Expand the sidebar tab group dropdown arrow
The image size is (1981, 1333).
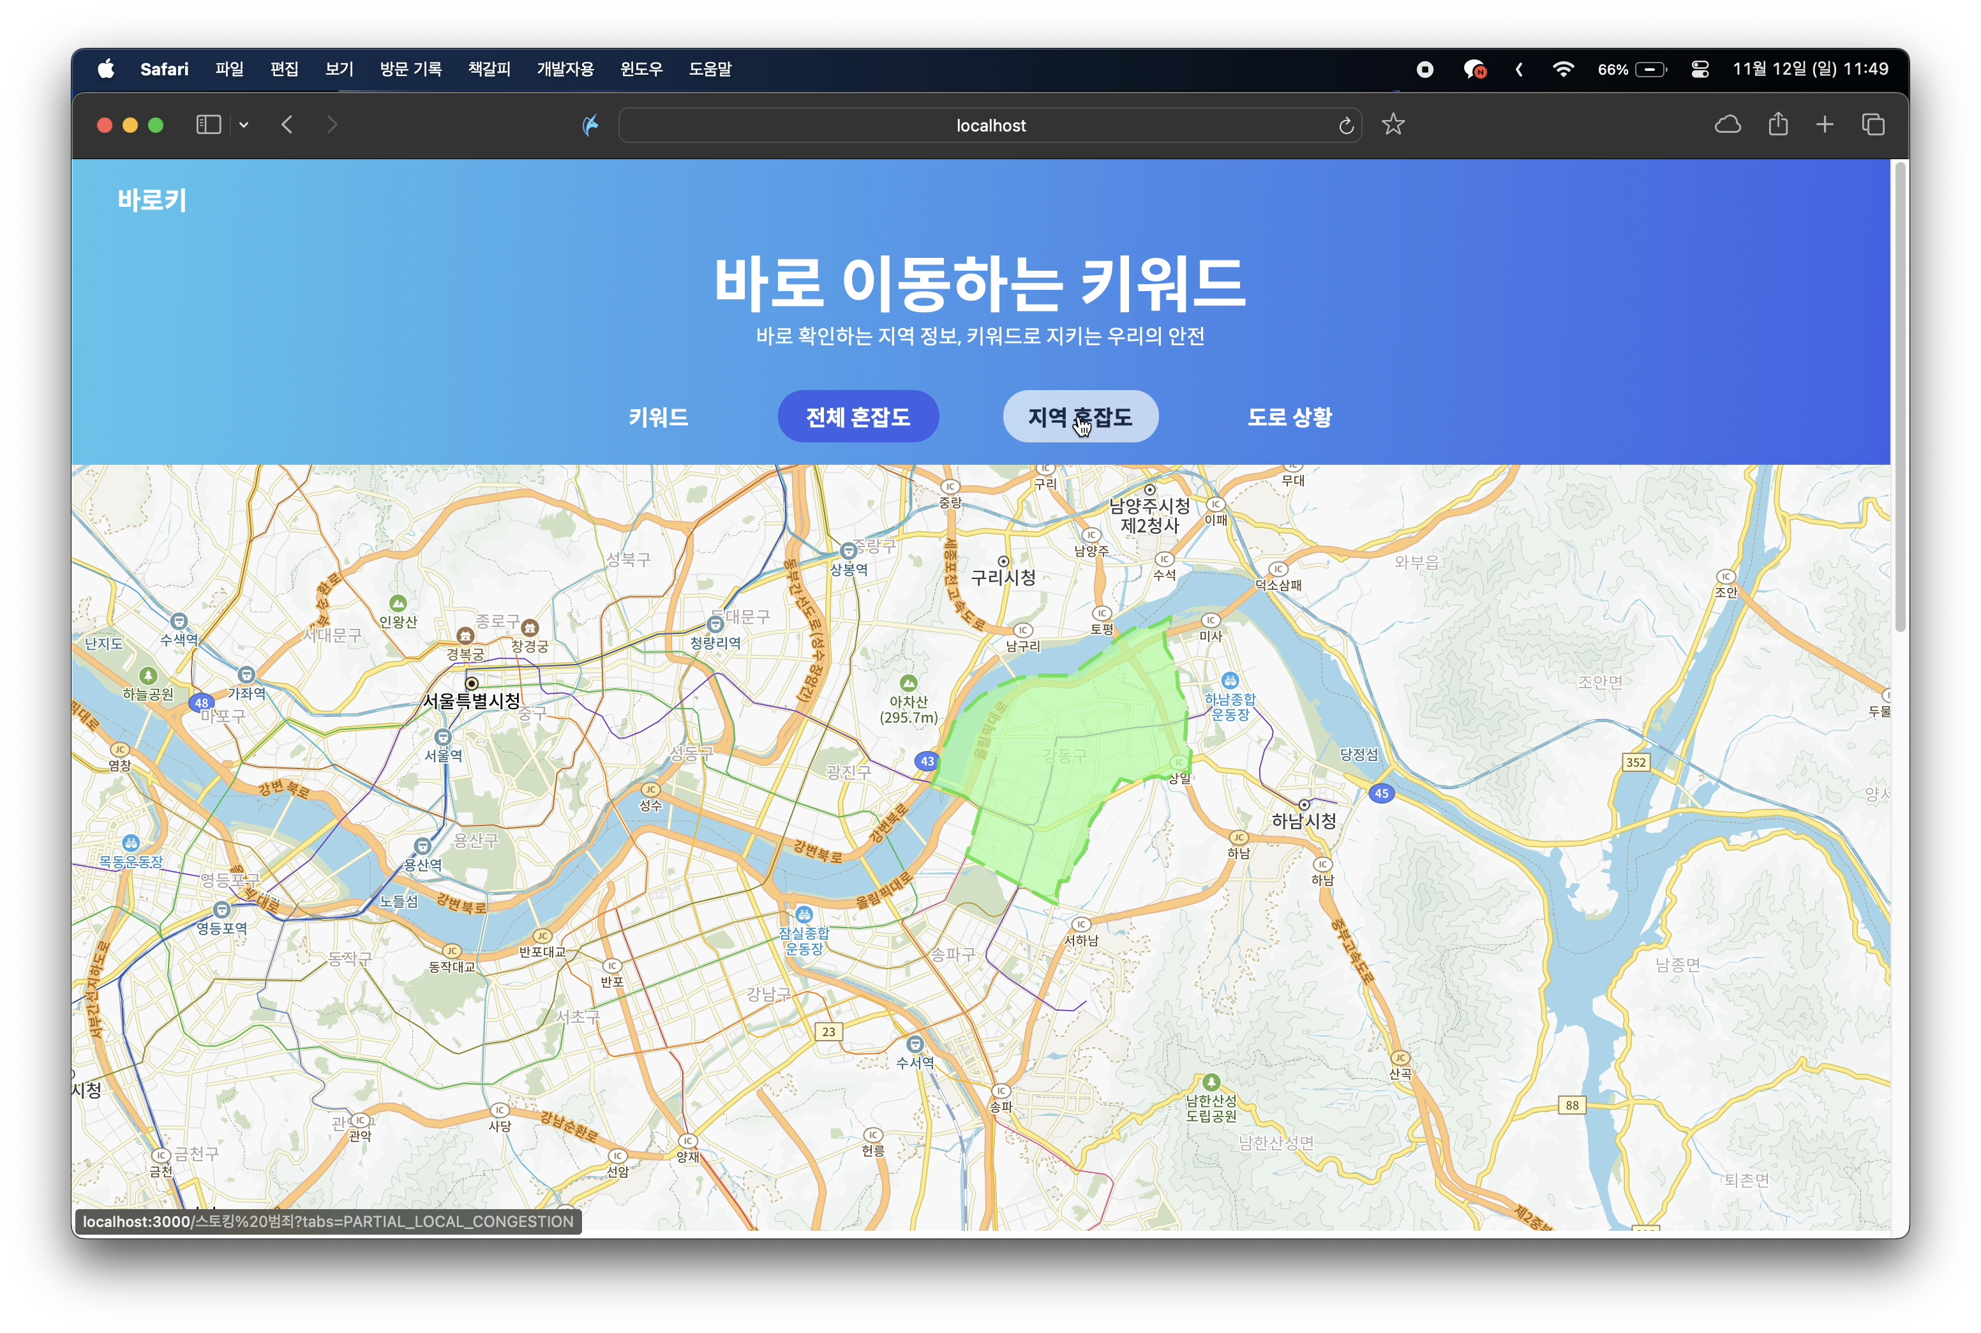[244, 125]
